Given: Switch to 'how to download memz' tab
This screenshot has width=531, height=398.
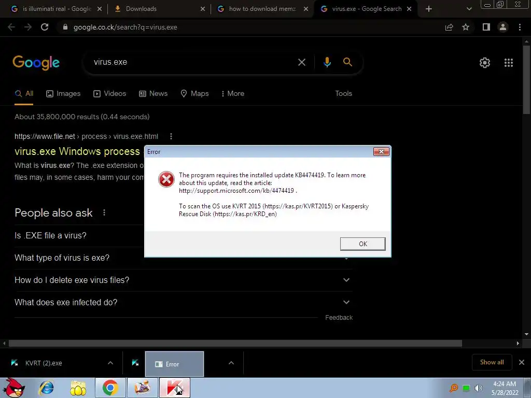Looking at the screenshot, I should tap(261, 9).
